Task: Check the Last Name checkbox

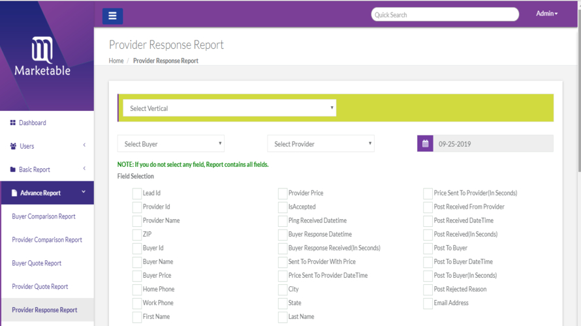Action: 283,317
